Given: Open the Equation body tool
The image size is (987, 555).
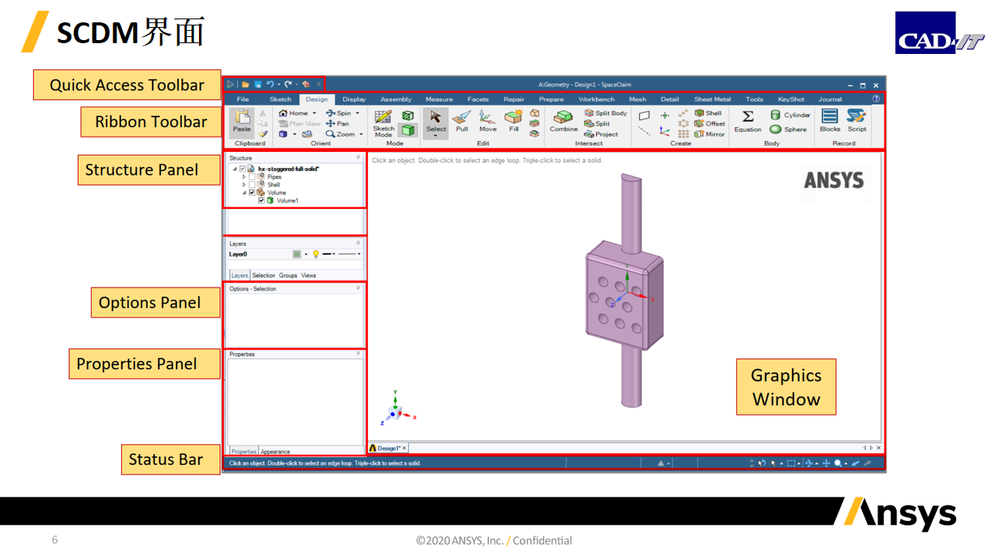Looking at the screenshot, I should pos(748,121).
